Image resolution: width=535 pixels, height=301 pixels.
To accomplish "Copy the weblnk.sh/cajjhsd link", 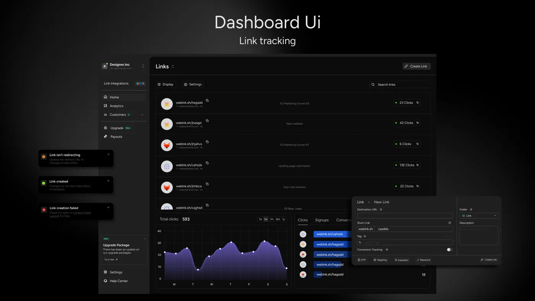I will [x=207, y=206].
